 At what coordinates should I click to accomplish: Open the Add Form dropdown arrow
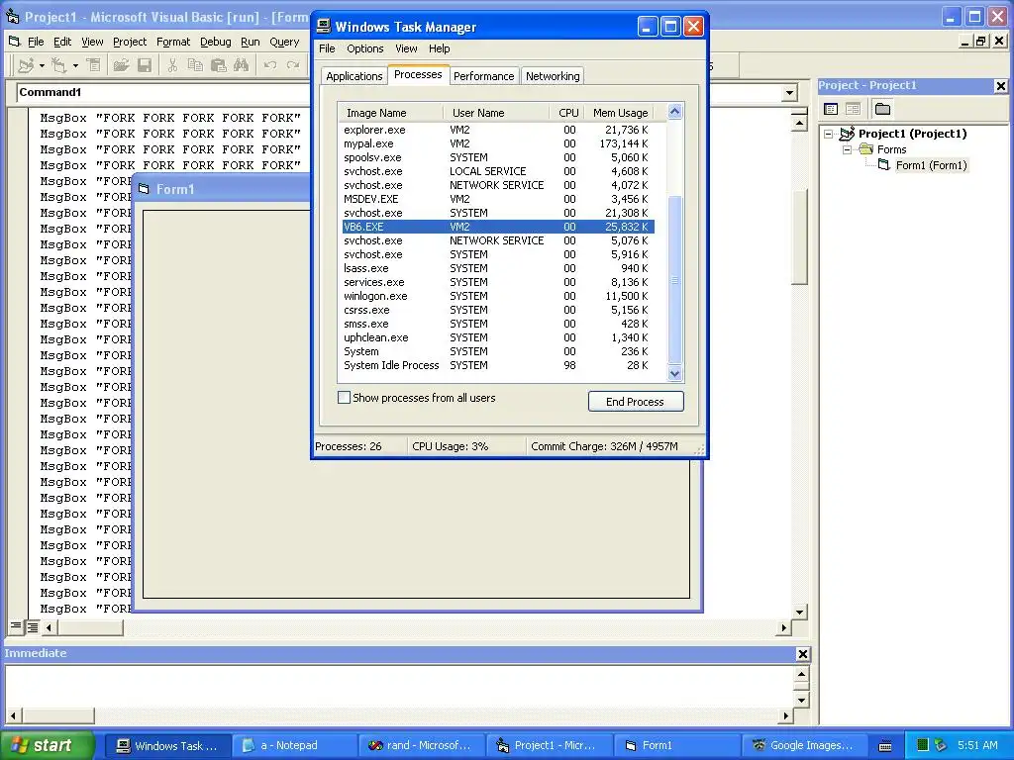tap(75, 65)
